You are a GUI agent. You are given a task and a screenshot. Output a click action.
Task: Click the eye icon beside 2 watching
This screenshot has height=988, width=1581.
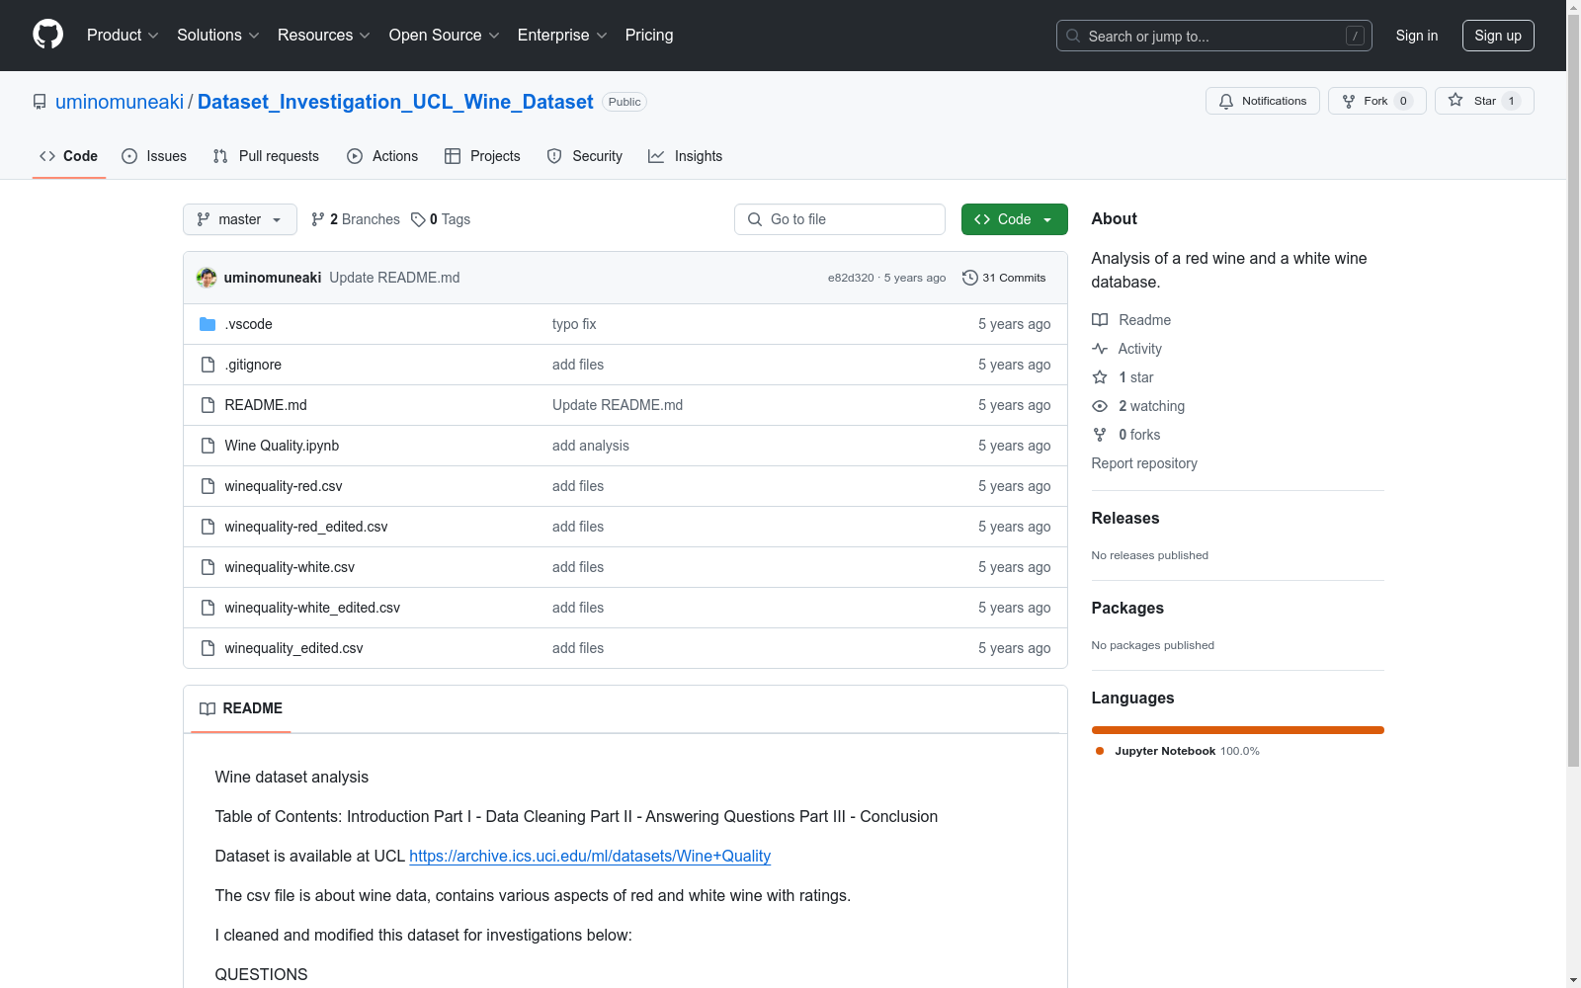pyautogui.click(x=1100, y=406)
